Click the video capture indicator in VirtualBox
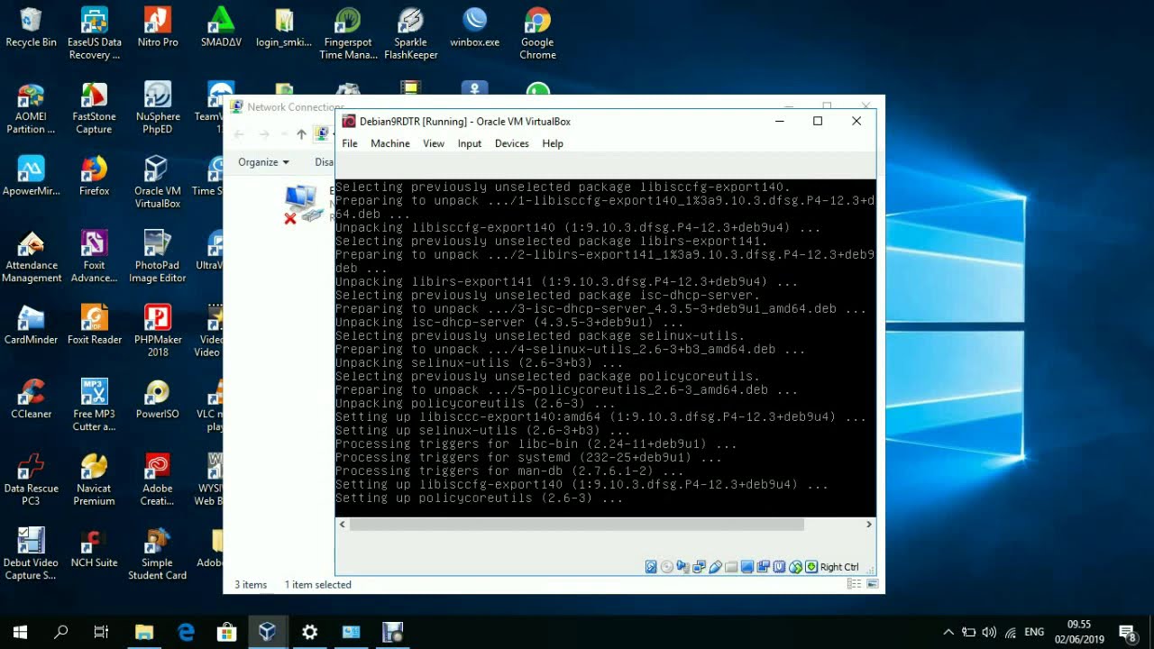Screen dimensions: 1154x649 pos(764,567)
